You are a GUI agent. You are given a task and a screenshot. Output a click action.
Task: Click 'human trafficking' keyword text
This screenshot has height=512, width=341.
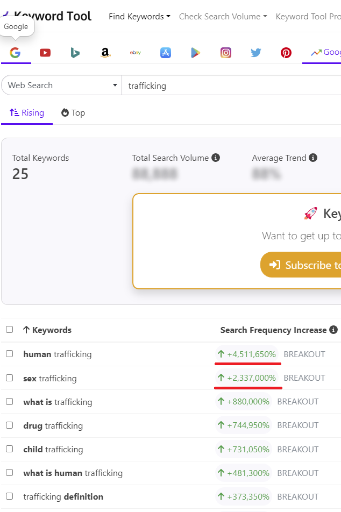click(x=58, y=354)
